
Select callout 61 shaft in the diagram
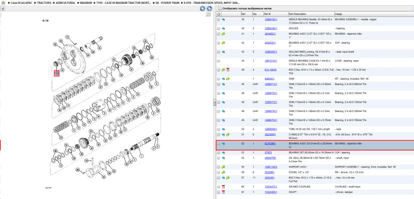pos(99,48)
